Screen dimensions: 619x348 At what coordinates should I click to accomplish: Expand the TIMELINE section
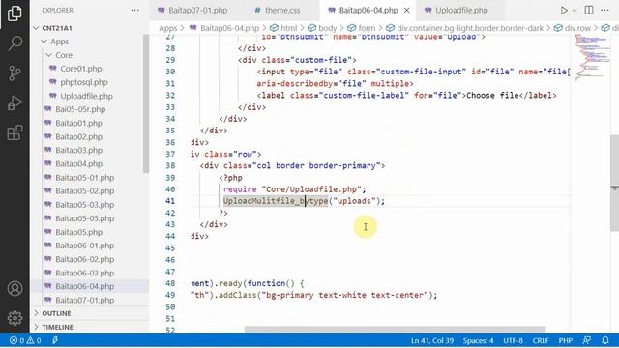57,327
